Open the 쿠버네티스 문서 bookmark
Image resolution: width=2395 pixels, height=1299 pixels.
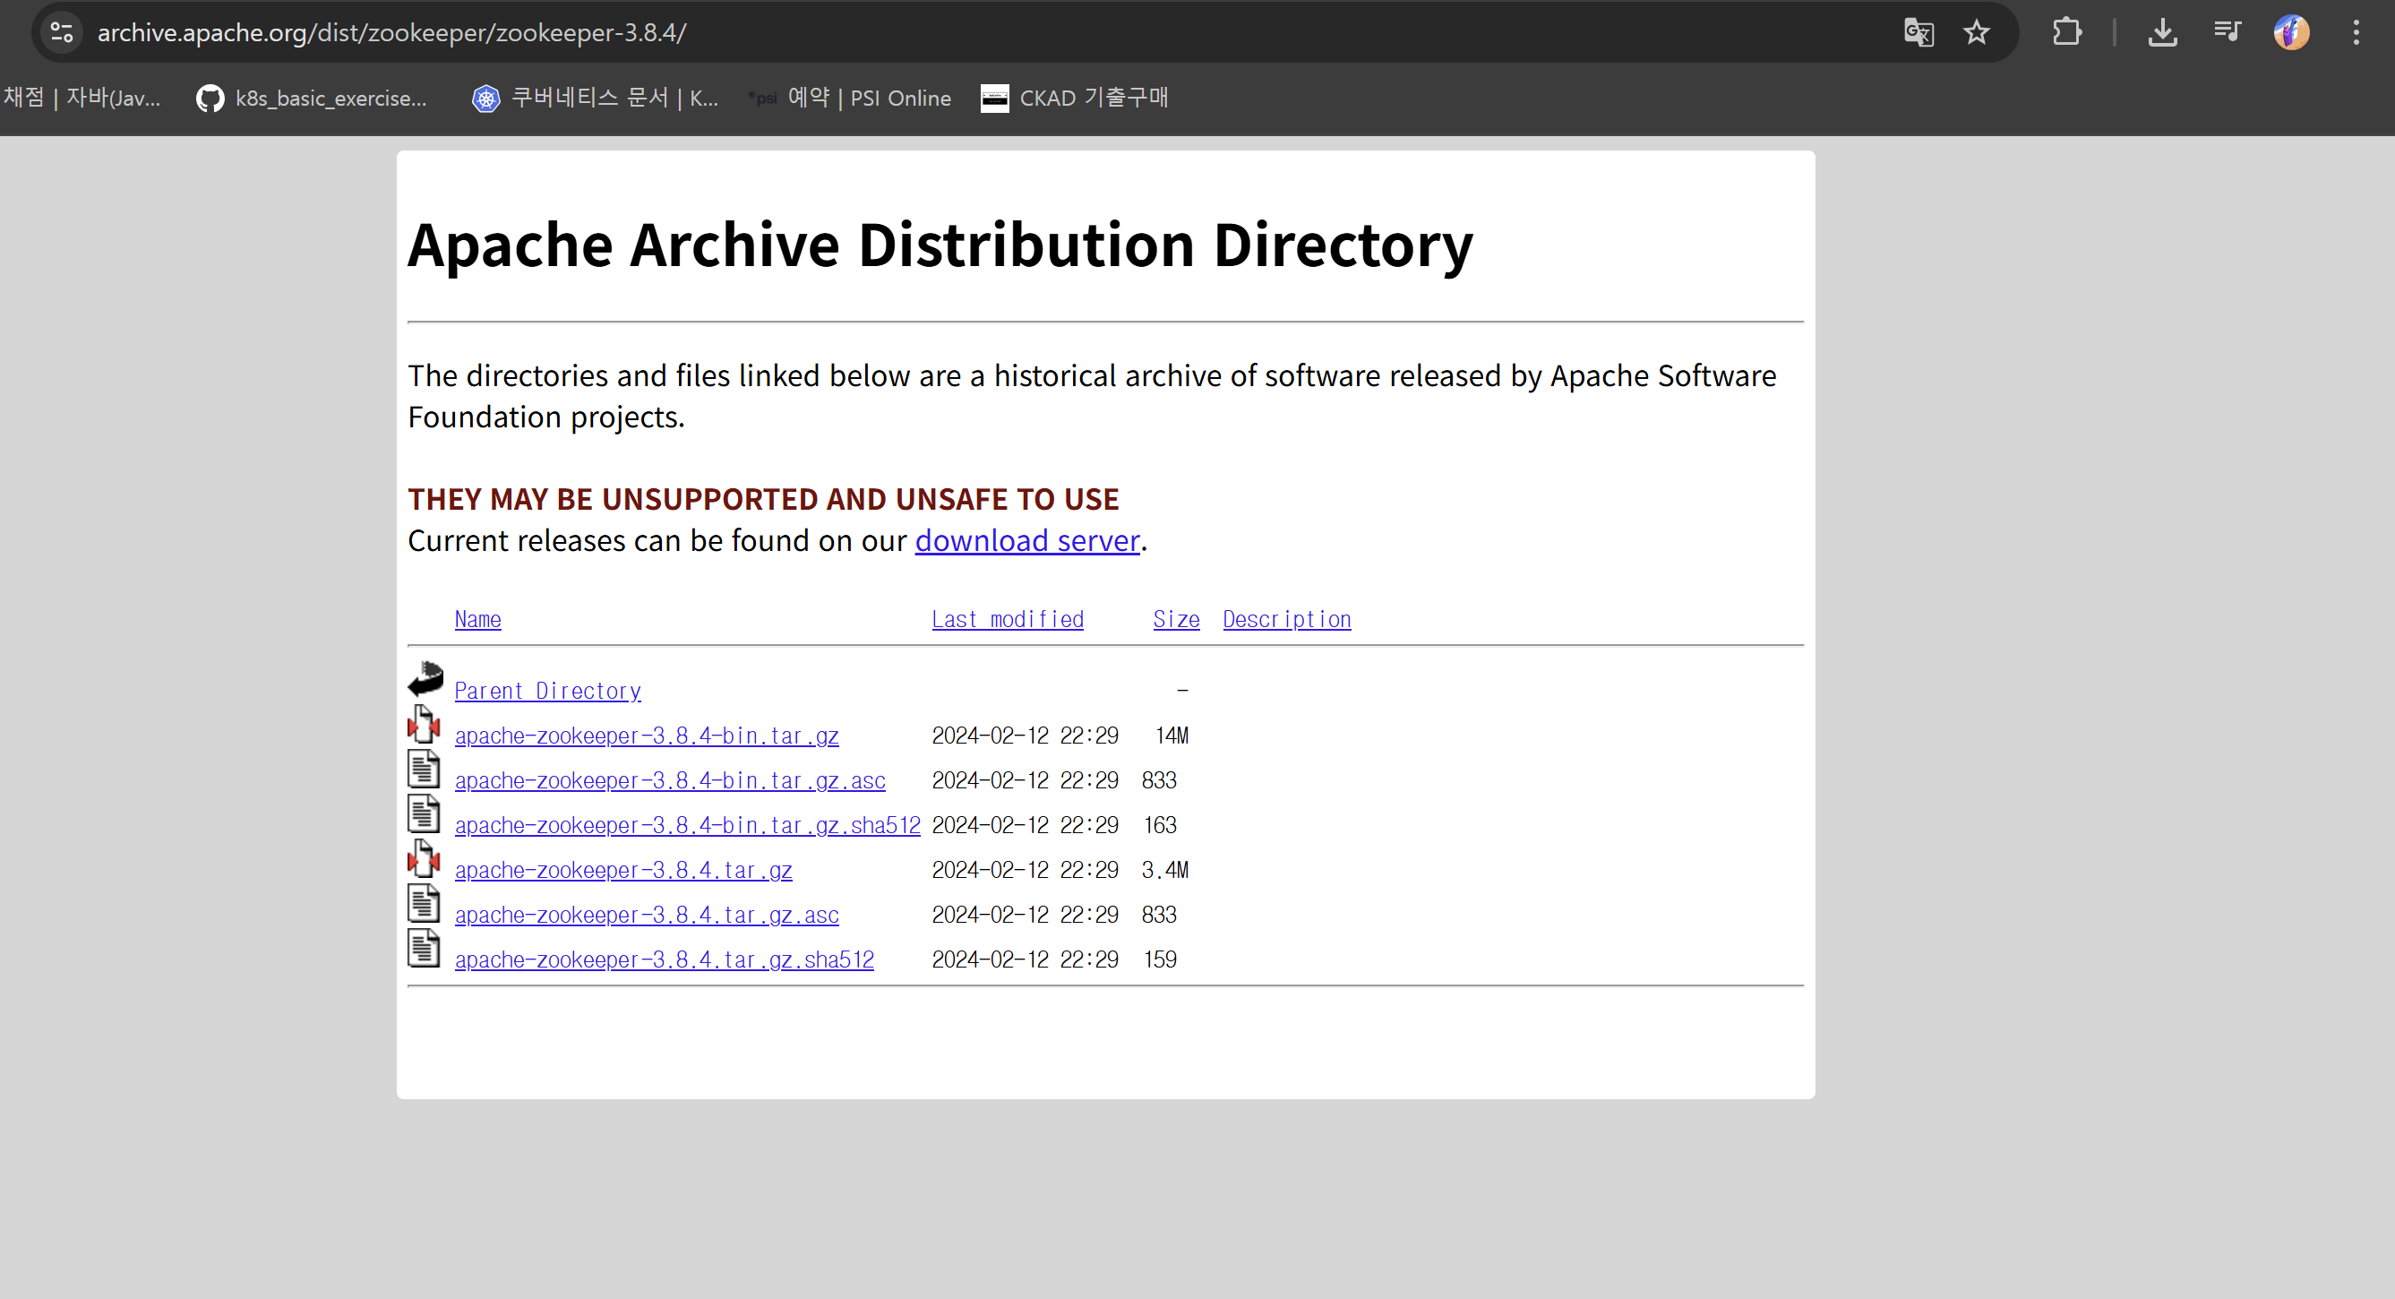coord(595,98)
